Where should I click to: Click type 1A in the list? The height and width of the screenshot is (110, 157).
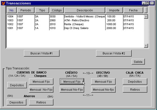click(x=37, y=28)
